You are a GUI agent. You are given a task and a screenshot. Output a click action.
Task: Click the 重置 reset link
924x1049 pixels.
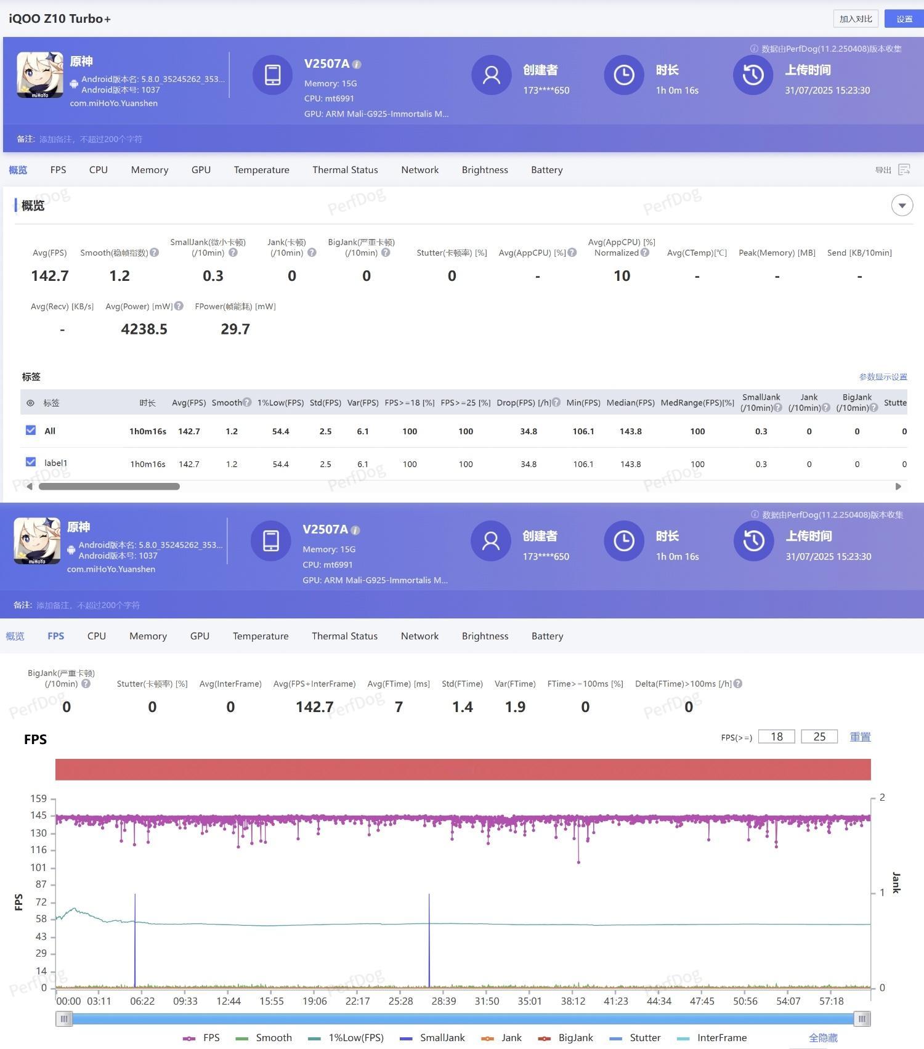[860, 737]
